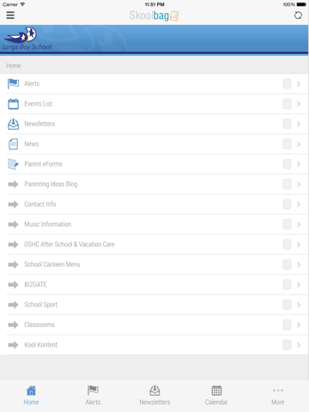Click the Events List calendar icon
Screen dimensions: 309x412
point(13,104)
